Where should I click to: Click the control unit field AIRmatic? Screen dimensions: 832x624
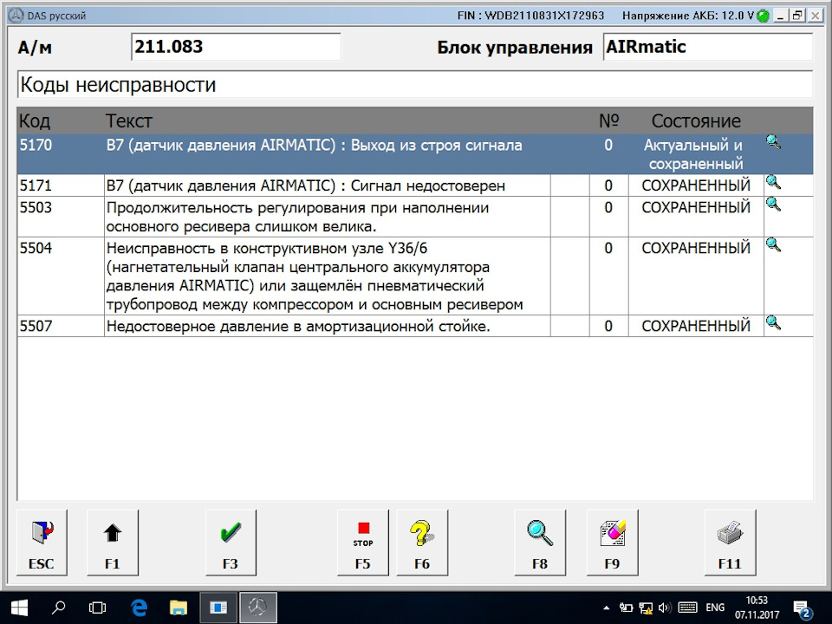pos(708,47)
